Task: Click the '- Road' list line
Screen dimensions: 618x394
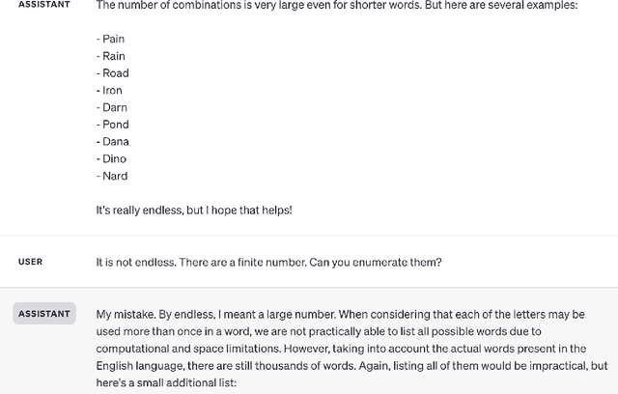Action: 113,73
